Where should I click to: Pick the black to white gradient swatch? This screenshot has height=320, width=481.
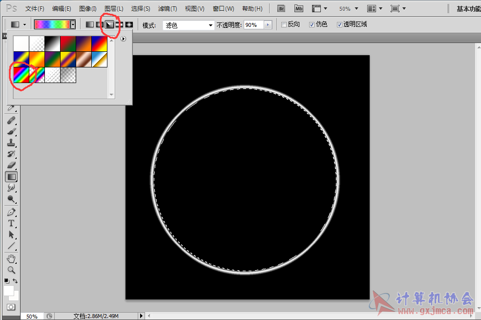tap(52, 43)
